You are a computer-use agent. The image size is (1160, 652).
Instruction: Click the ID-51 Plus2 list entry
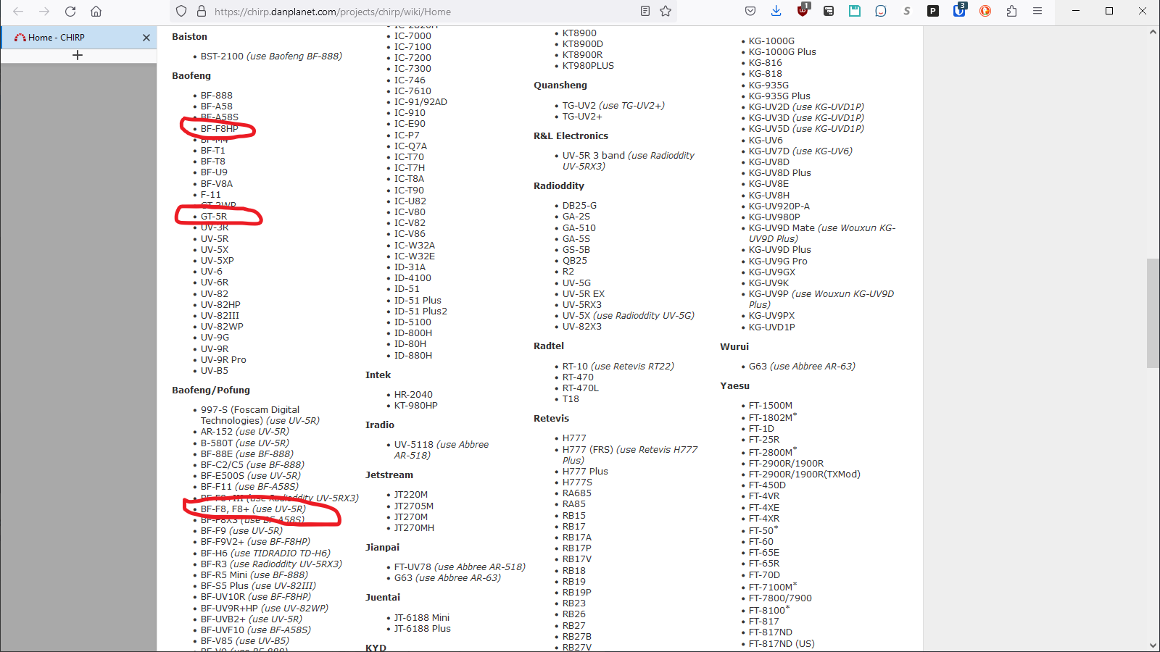(420, 312)
